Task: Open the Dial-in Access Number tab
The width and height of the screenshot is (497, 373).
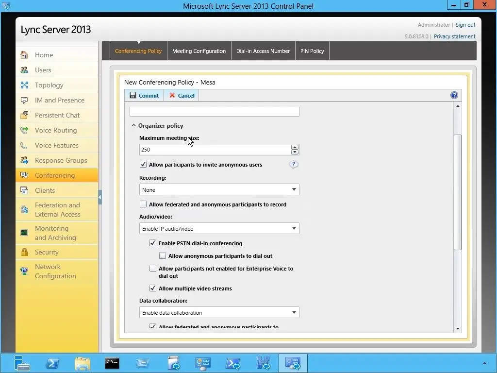Action: pos(263,51)
